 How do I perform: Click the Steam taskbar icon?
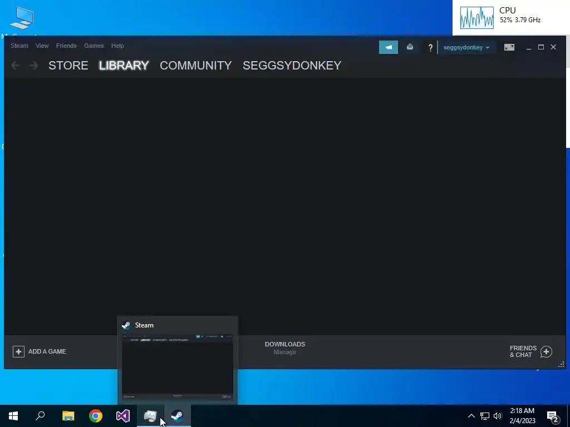point(178,416)
